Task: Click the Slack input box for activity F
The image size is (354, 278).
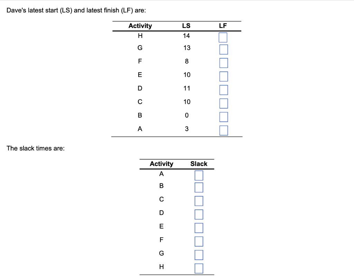Action: pos(199,241)
